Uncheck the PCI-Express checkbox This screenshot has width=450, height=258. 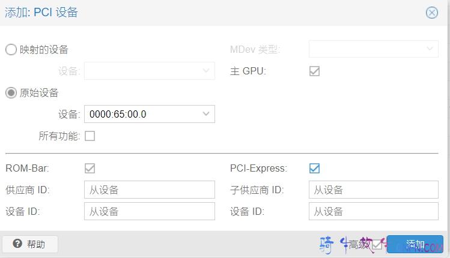point(314,169)
